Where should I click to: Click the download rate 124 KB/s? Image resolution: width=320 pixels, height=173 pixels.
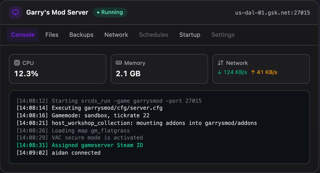[x=235, y=72]
